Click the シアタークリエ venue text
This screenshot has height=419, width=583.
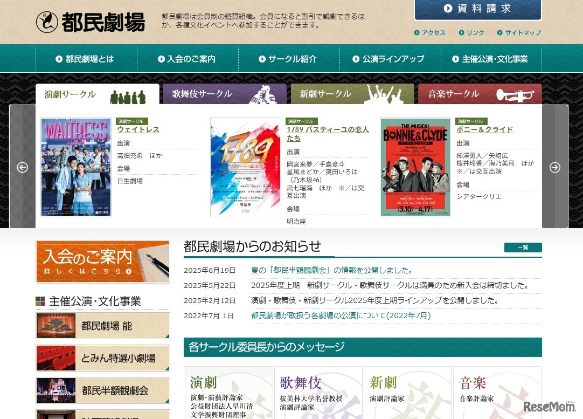479,196
